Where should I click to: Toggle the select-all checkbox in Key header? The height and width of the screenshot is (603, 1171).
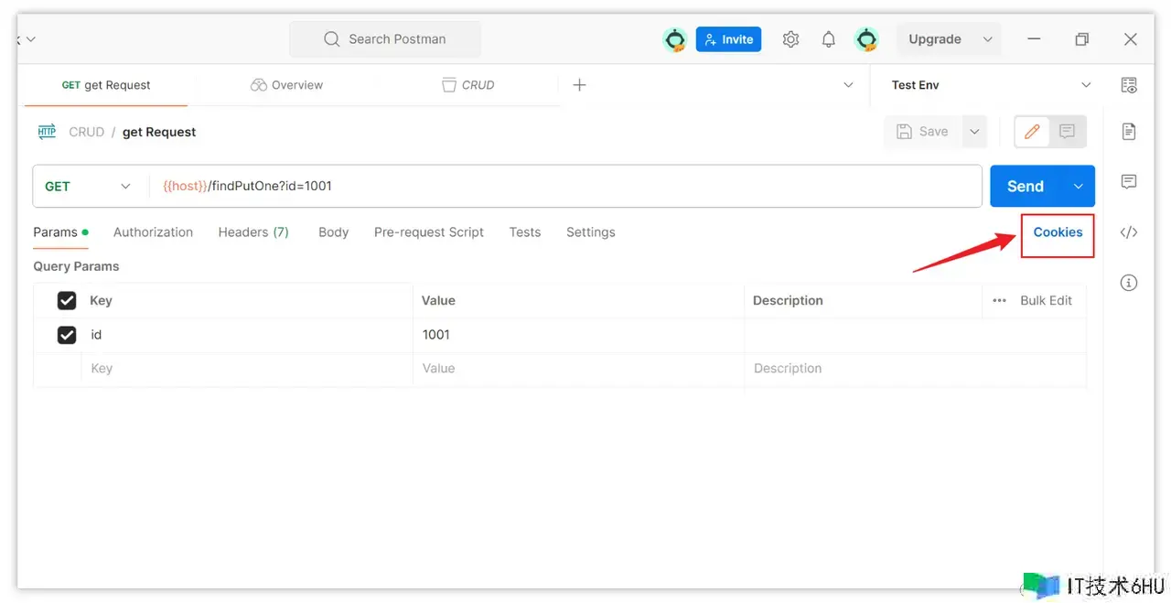(67, 300)
